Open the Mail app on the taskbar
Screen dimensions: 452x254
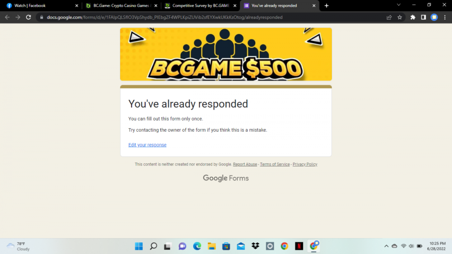click(241, 246)
